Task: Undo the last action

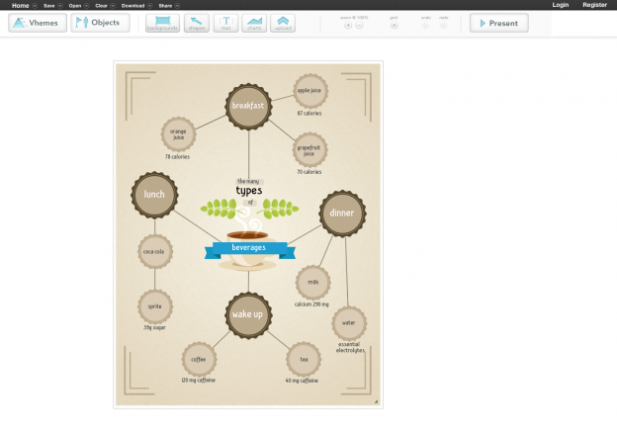Action: [x=426, y=26]
